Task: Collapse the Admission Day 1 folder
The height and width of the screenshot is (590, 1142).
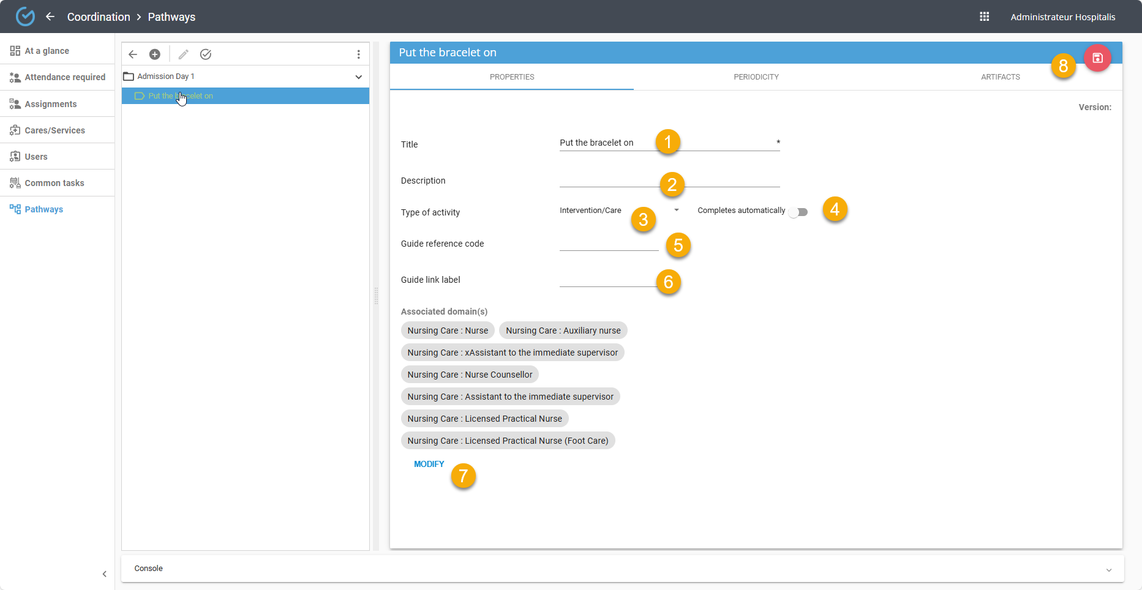Action: tap(358, 77)
